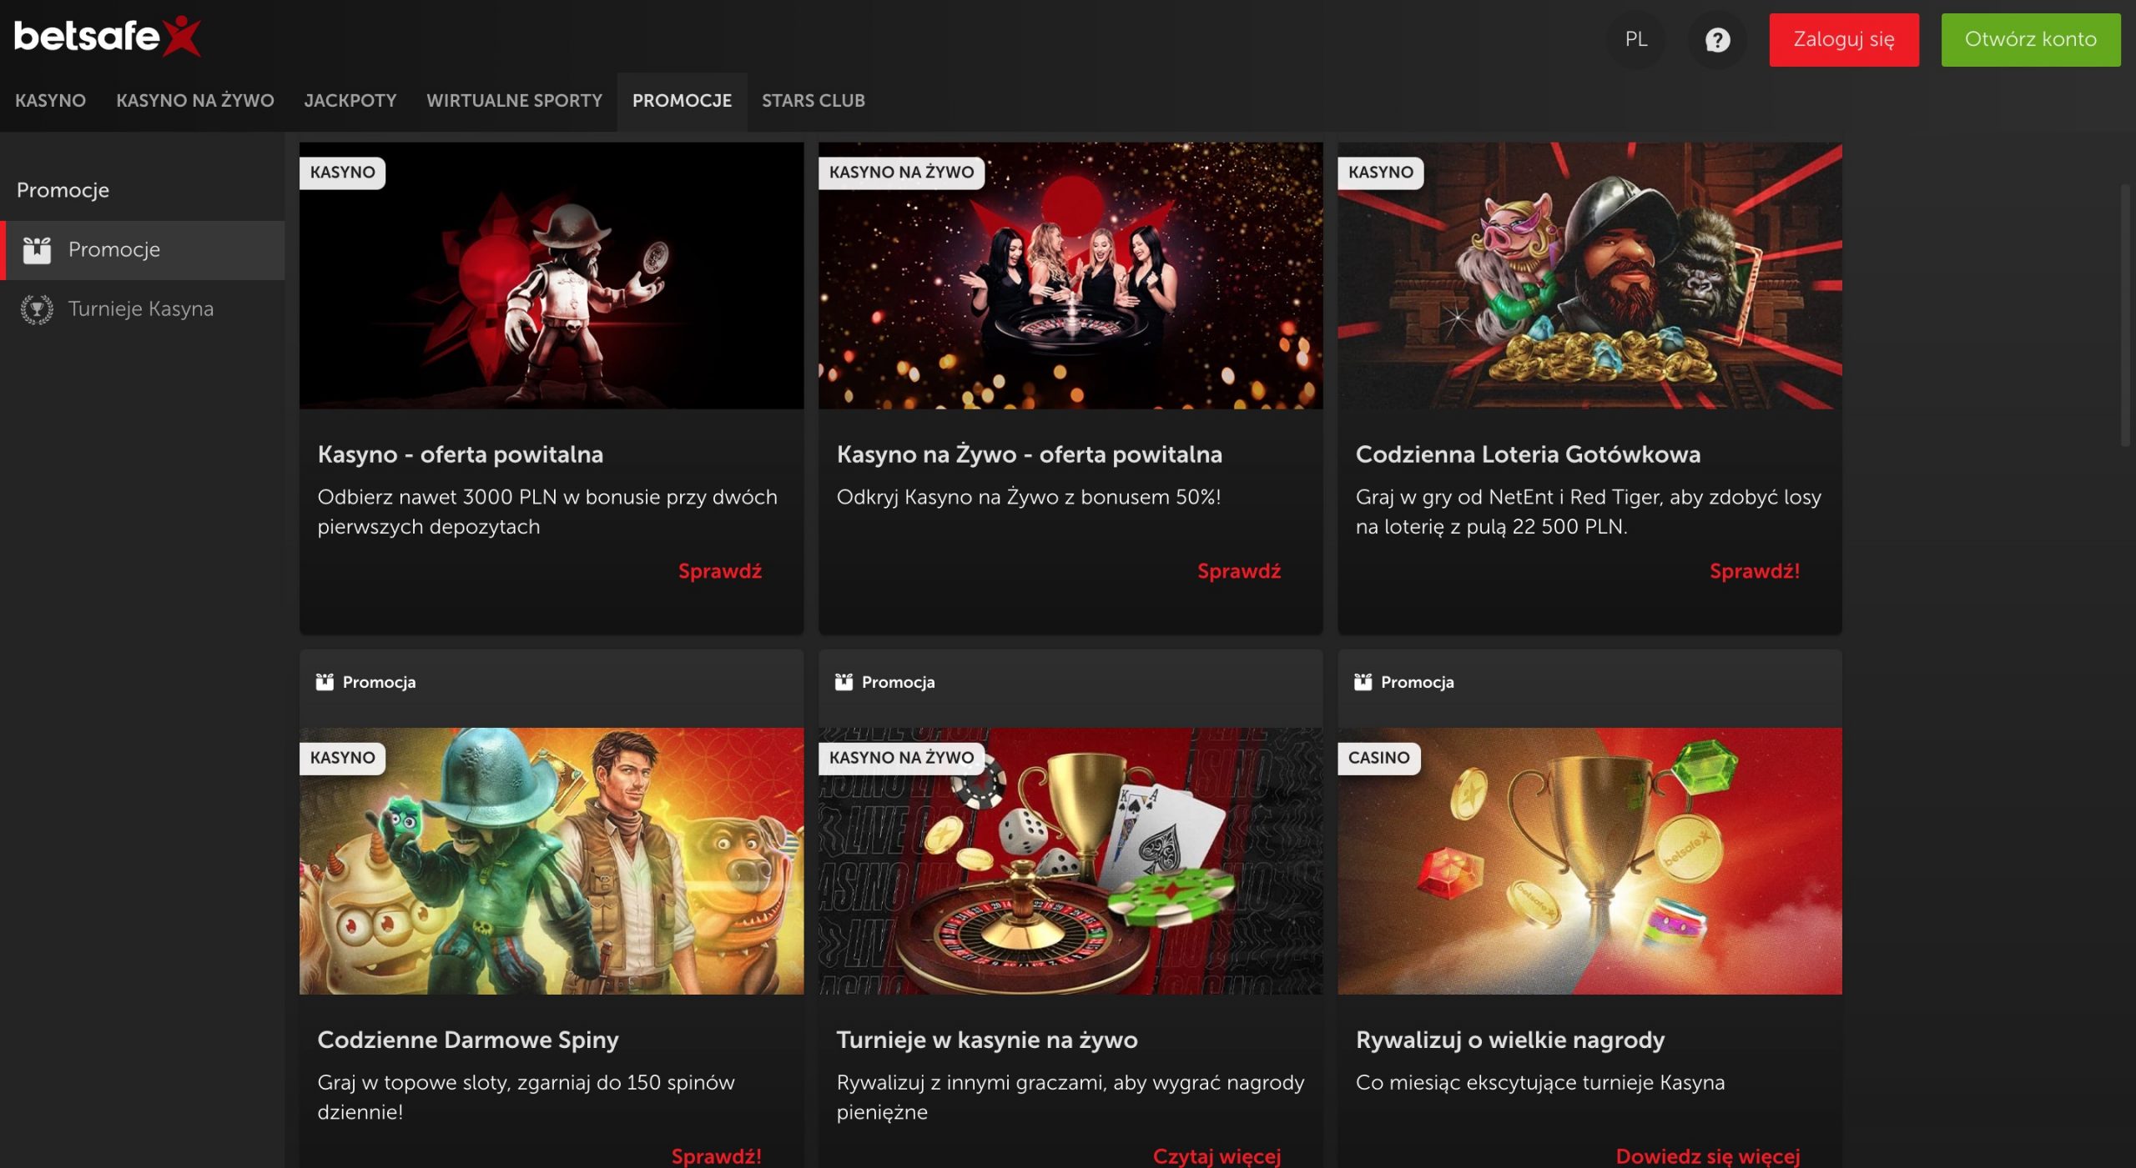Viewport: 2136px width, 1168px height.
Task: Click Sprawdź! under Codzienna Loteria Gotówkowa
Action: click(1754, 571)
